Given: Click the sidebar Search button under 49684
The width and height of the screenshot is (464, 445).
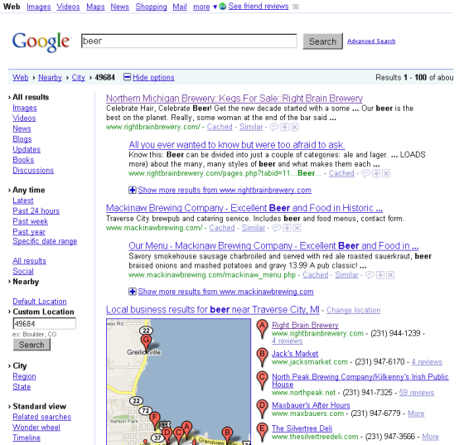Looking at the screenshot, I should 31,345.
